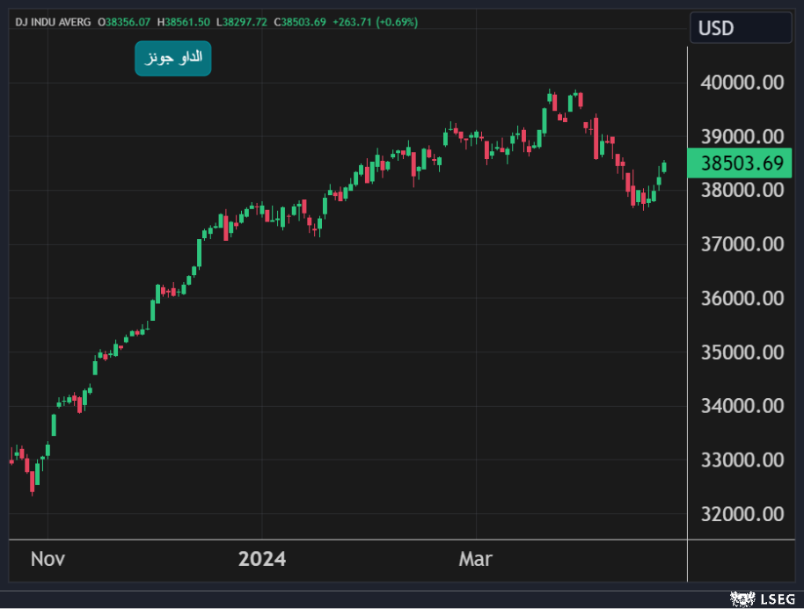The image size is (804, 609).
Task: Click the last green candlestick on chart
Action: coord(664,166)
